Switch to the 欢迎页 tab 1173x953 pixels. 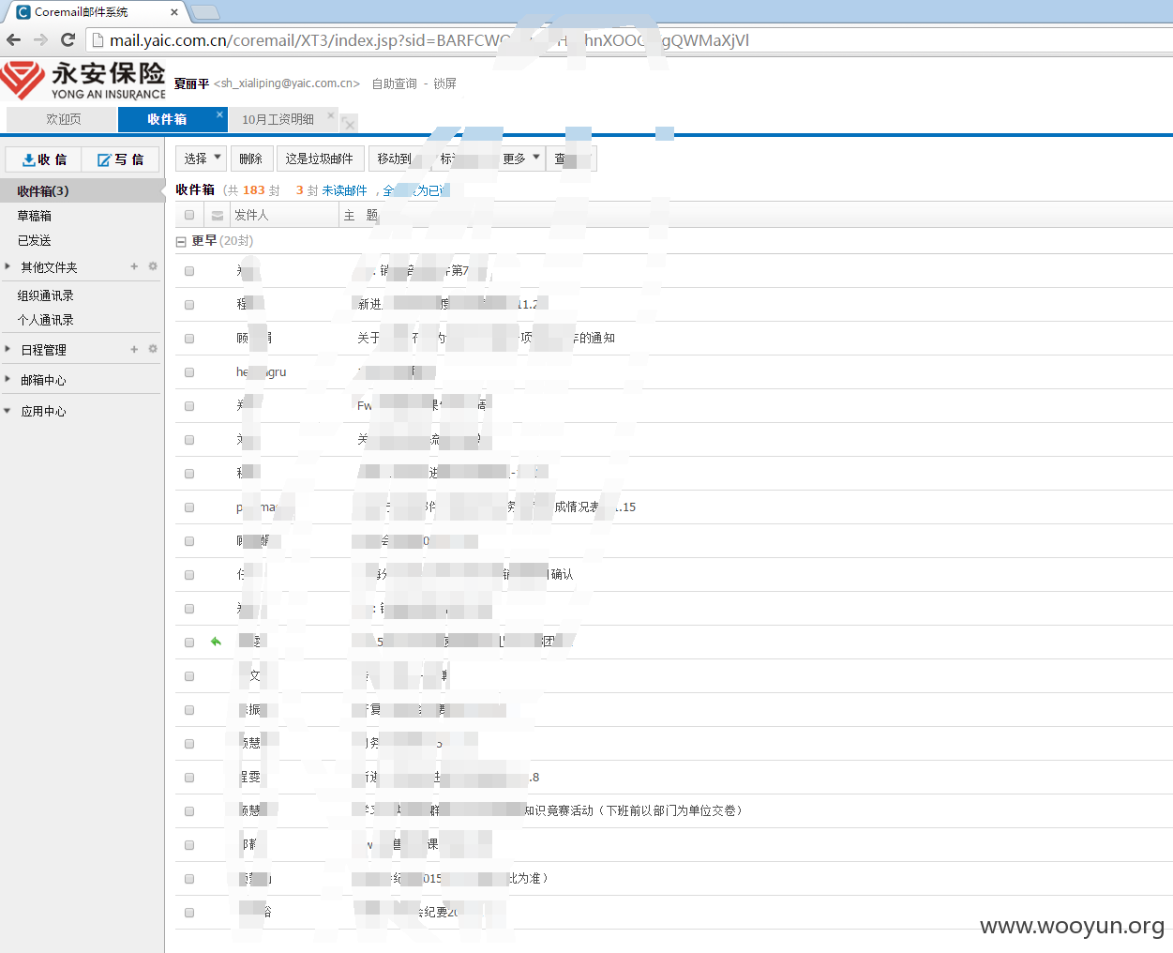point(63,119)
